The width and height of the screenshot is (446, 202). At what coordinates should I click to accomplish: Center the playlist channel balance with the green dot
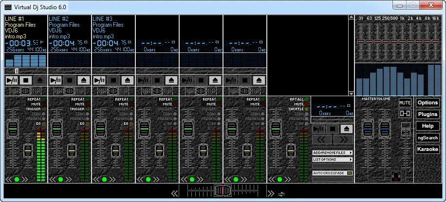pos(279,179)
